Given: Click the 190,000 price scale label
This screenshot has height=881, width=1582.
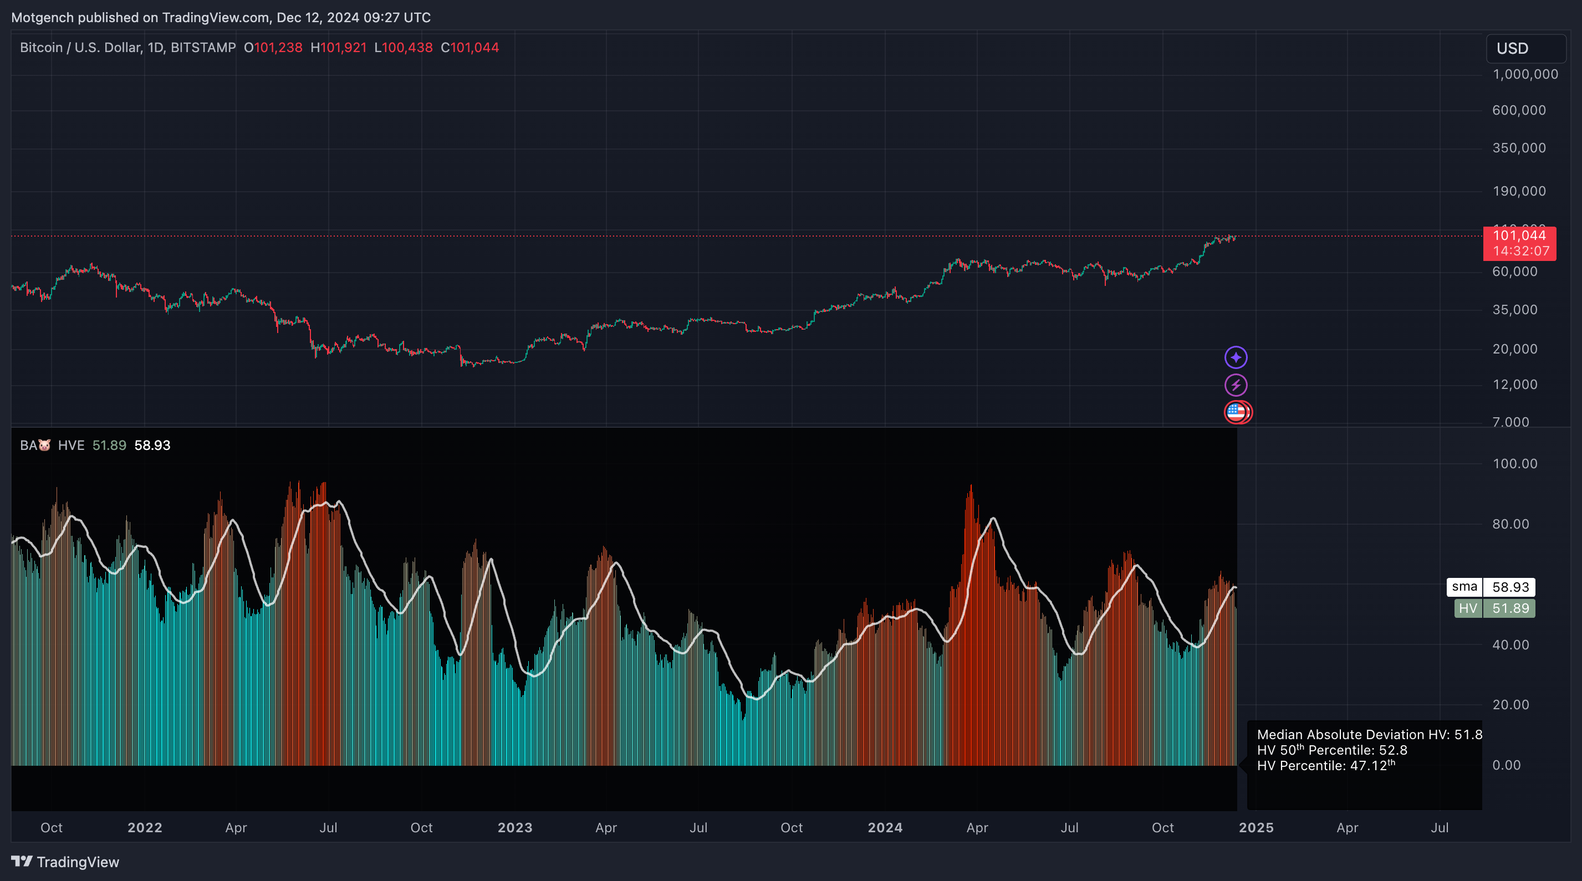Looking at the screenshot, I should [1519, 191].
